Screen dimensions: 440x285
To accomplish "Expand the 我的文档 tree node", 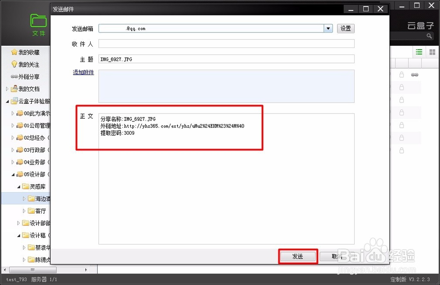I will (x=7, y=89).
